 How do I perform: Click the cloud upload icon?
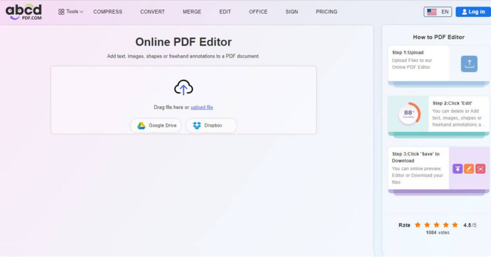183,88
